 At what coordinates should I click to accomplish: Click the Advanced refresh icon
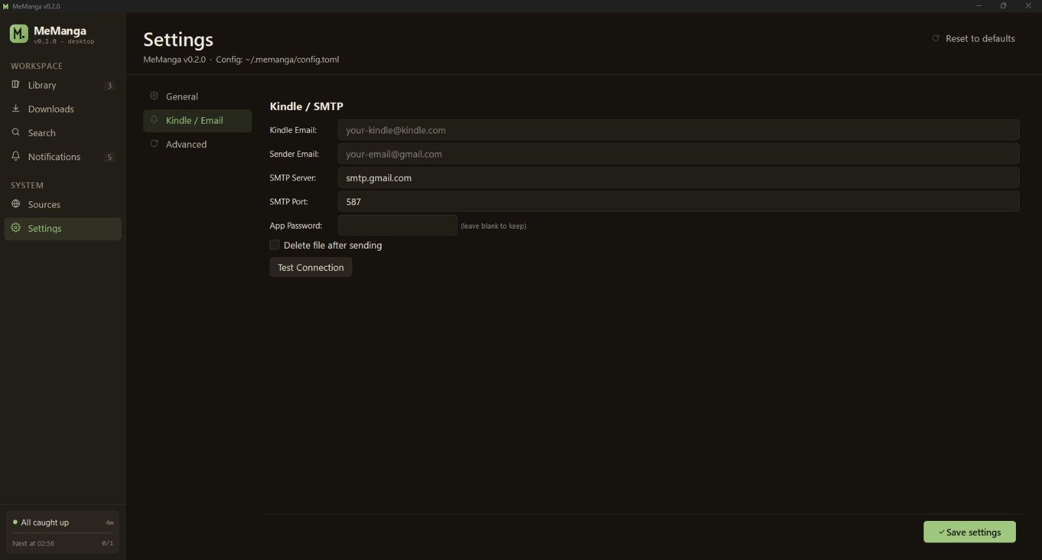pos(154,144)
